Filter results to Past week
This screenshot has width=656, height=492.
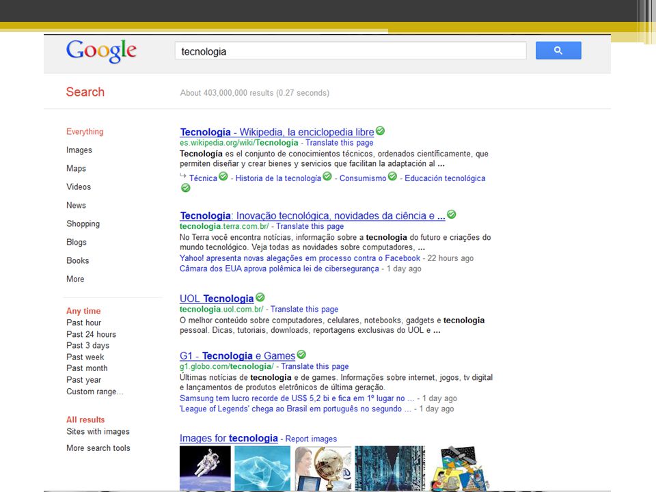(85, 357)
